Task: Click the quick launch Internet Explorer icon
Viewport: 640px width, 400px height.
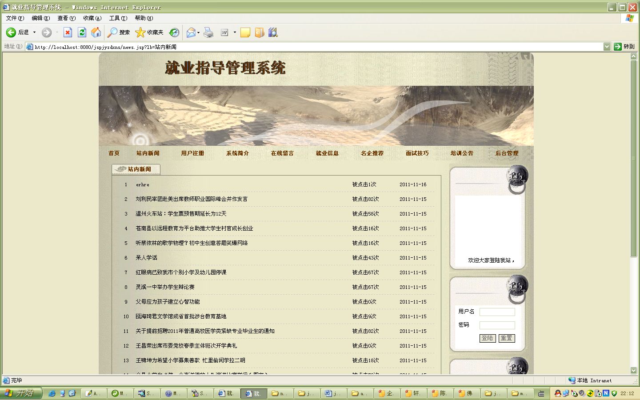Action: pyautogui.click(x=52, y=393)
